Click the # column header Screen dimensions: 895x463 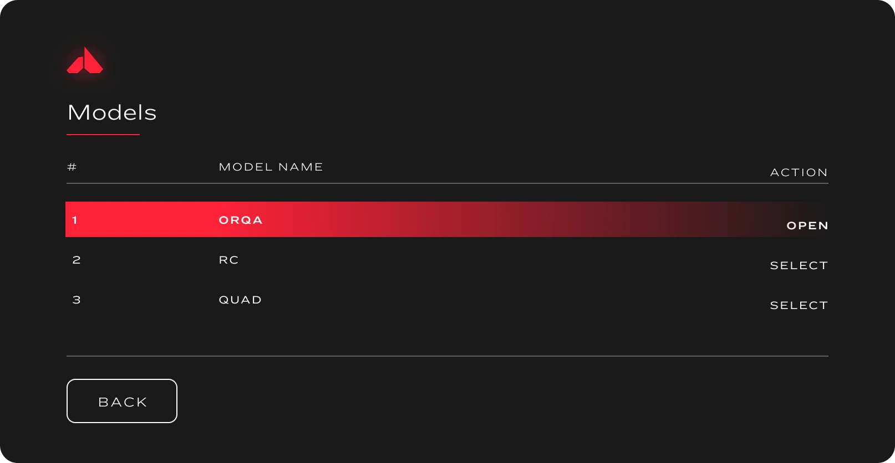(x=72, y=167)
